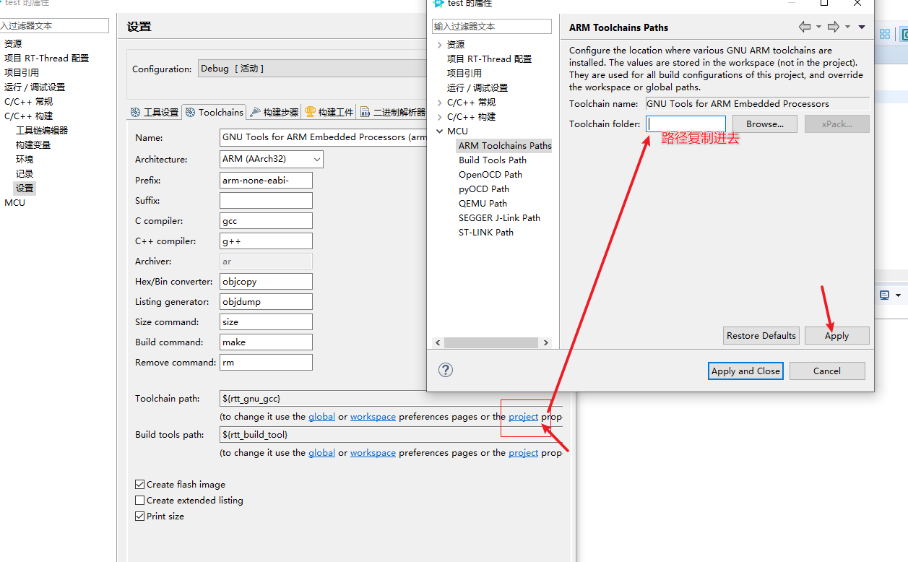Click the C++ compiler field g++
This screenshot has width=908, height=562.
point(266,241)
